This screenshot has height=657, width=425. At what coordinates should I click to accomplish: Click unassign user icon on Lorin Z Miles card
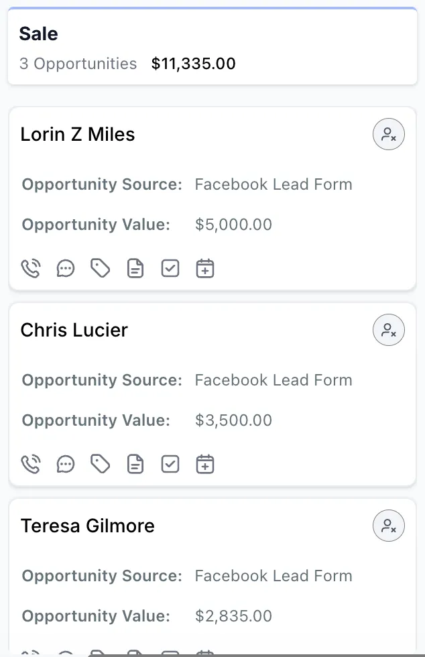click(389, 134)
